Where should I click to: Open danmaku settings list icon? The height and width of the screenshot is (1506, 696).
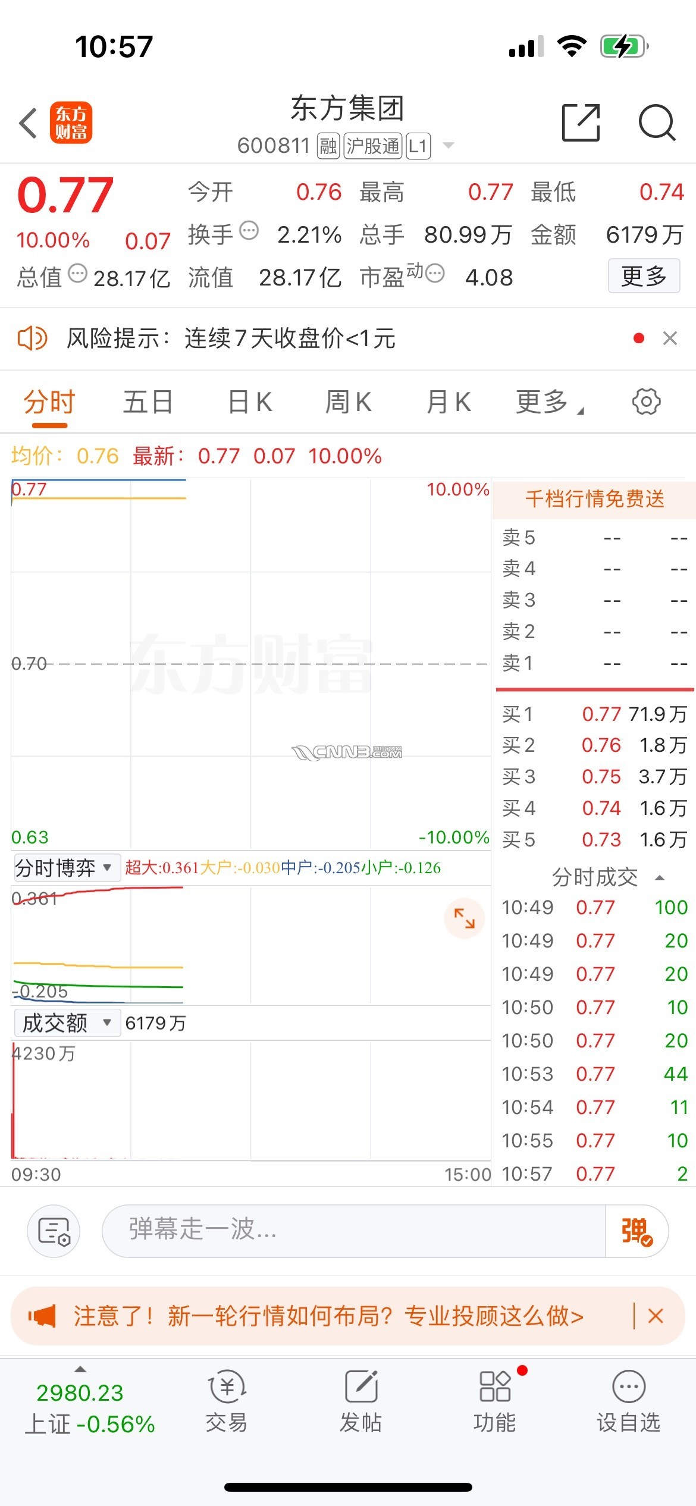pos(54,1231)
